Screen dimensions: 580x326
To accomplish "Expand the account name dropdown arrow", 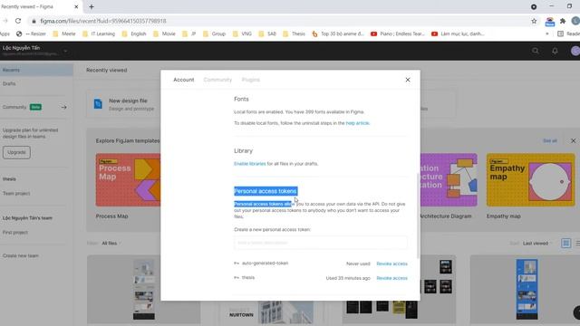I will pyautogui.click(x=65, y=51).
